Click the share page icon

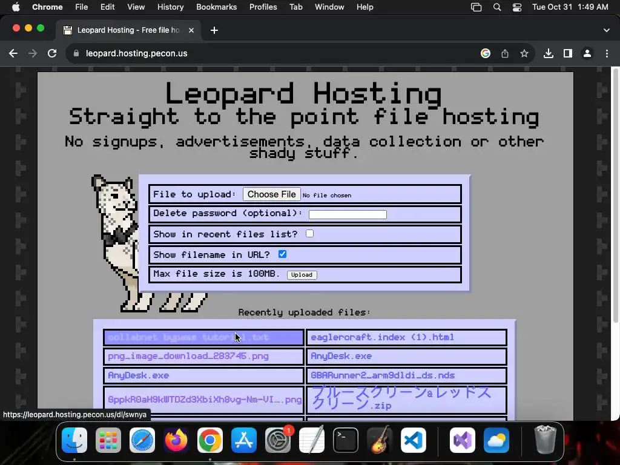[505, 53]
